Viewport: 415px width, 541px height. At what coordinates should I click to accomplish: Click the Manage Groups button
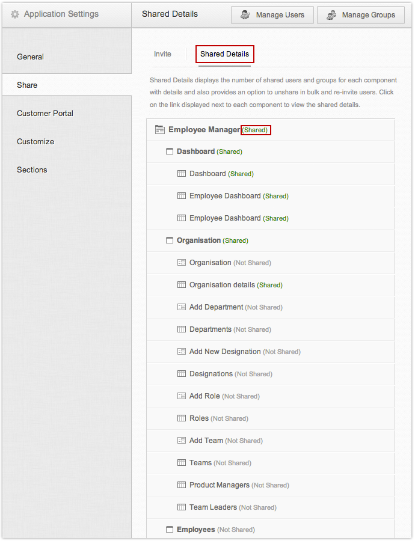[x=360, y=15]
